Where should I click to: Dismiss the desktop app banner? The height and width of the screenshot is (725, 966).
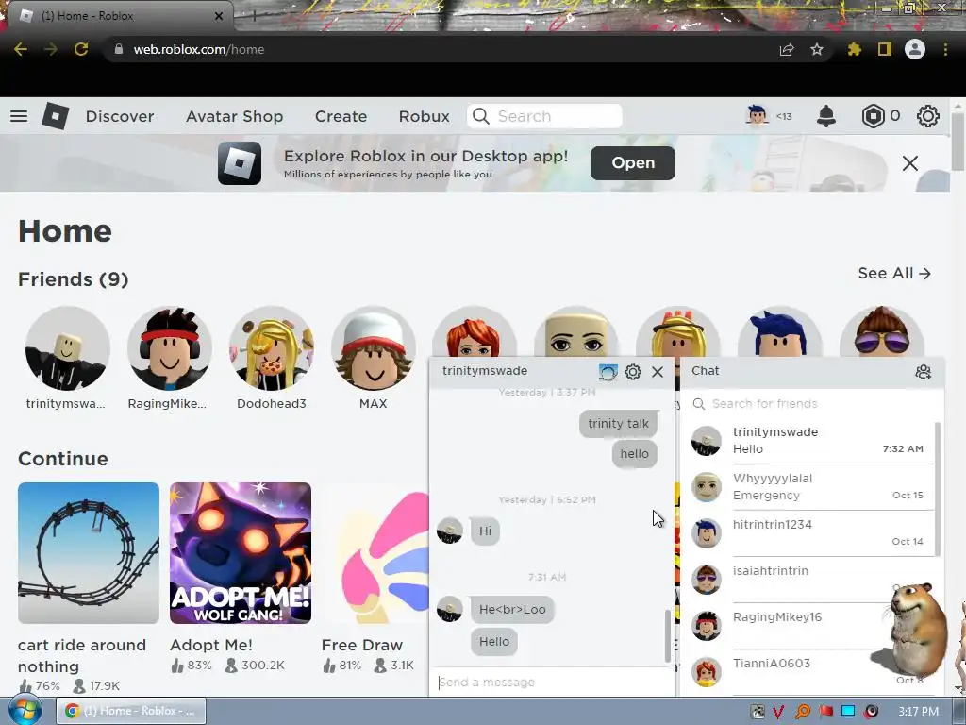[910, 163]
